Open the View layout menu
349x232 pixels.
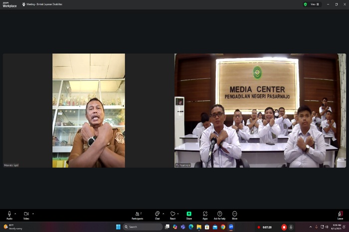(x=315, y=4)
